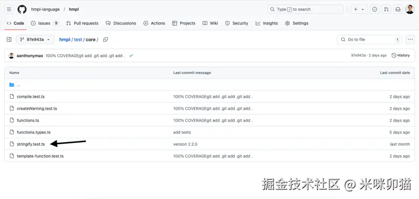Click the Last commit date column header
Screen dimensions: 419x199
pyautogui.click(x=395, y=73)
